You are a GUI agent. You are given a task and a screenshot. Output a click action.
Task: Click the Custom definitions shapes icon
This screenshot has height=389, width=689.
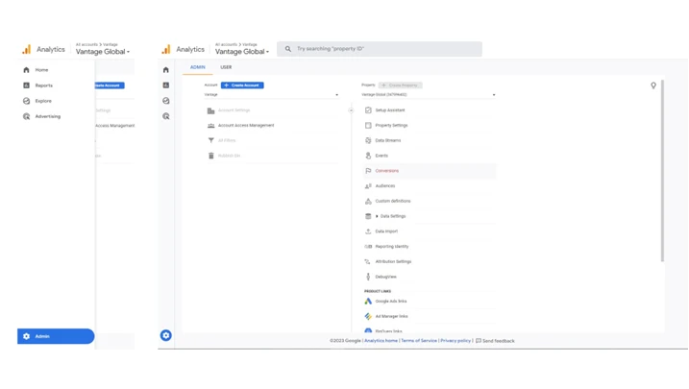click(368, 201)
